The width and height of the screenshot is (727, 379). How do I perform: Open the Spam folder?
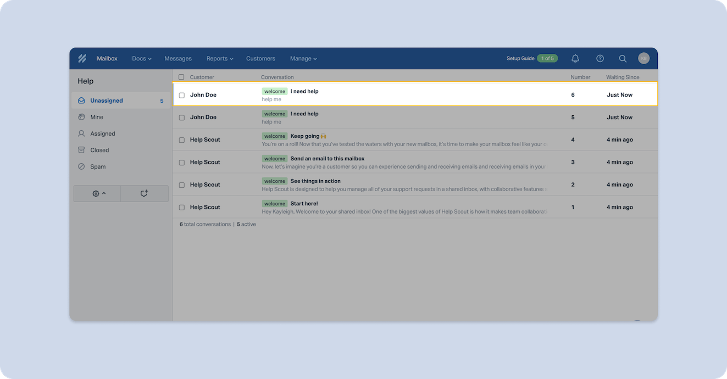point(121,166)
